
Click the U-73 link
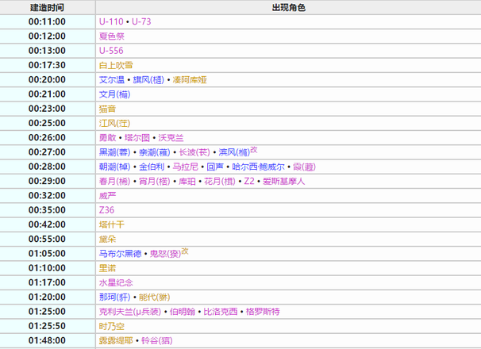tap(140, 21)
